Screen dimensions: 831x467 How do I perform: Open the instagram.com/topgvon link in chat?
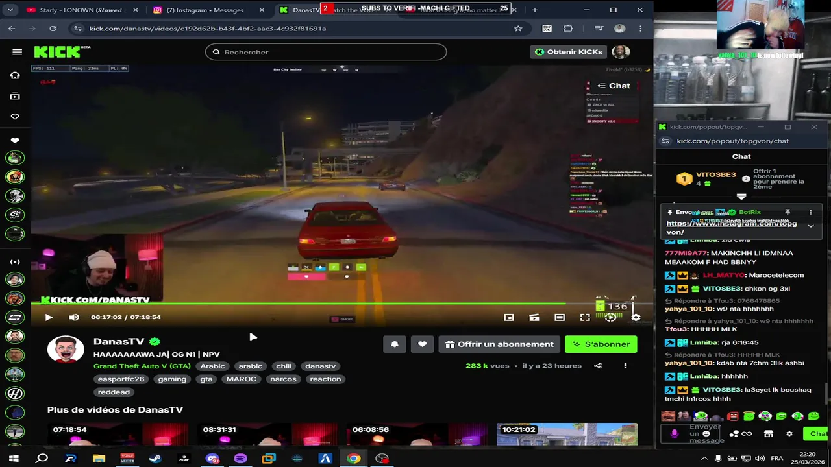(731, 228)
